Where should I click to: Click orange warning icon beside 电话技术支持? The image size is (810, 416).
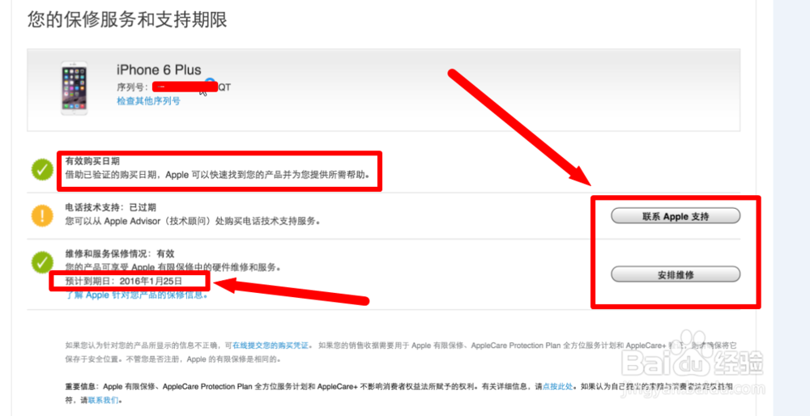click(42, 216)
